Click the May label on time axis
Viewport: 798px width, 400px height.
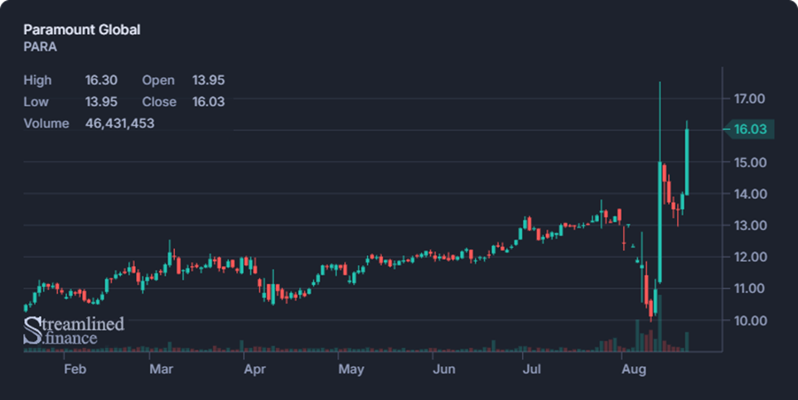click(x=351, y=369)
